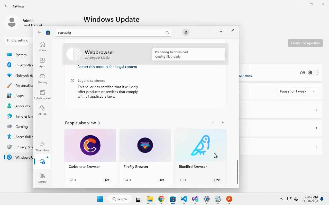
Task: Expand third chevron row in Windows Update
Action: 316,147
